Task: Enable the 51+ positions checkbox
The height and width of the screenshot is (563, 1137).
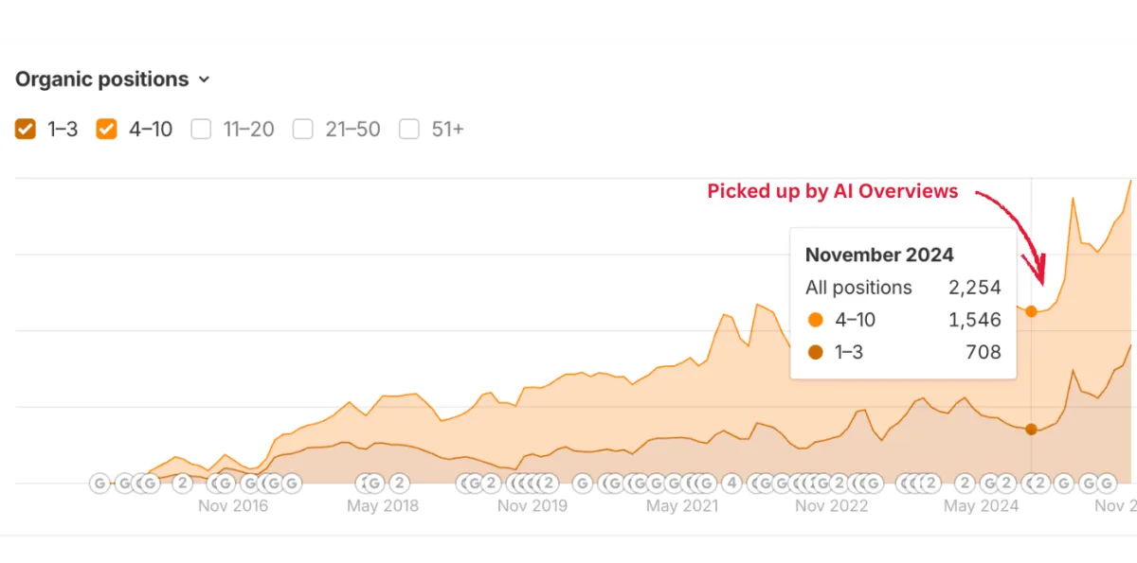Action: [409, 130]
